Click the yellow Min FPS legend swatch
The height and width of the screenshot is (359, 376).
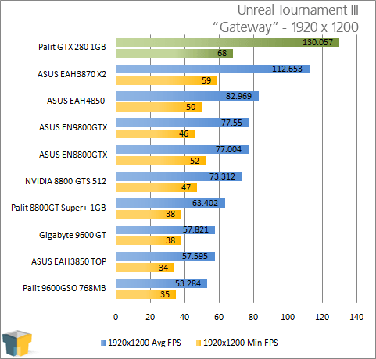coord(199,343)
